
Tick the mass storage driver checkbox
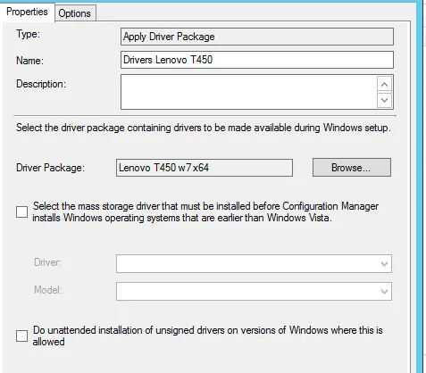pos(21,212)
